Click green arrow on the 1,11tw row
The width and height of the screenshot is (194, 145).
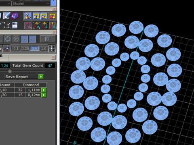click(44, 90)
